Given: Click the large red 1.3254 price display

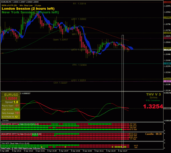Looking at the screenshot, I should (x=153, y=107).
